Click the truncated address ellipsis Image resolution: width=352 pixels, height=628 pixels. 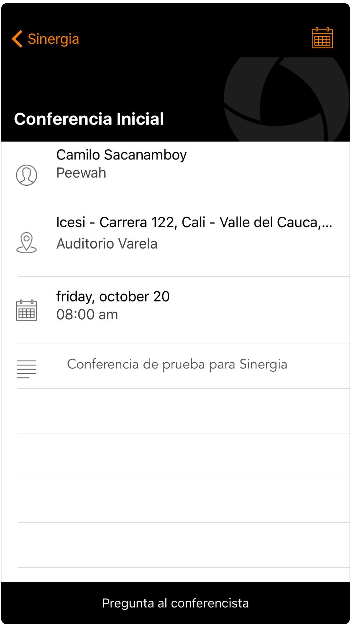point(327,223)
